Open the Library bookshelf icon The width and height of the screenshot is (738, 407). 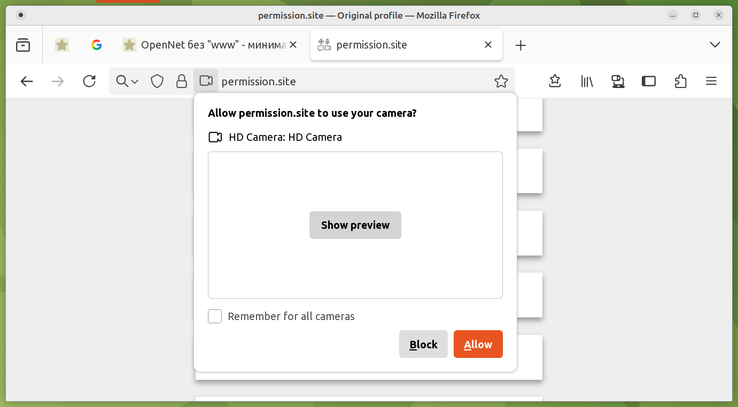(x=587, y=81)
